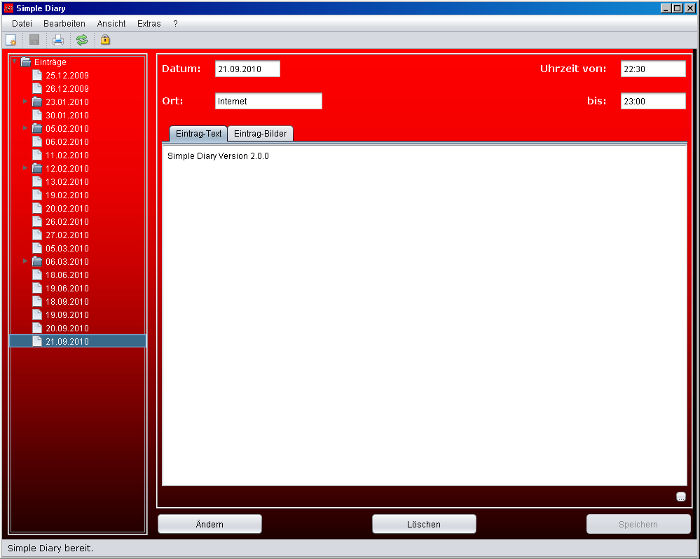Click the folder icon beside 06.03.2010
This screenshot has height=559, width=700.
coord(38,261)
